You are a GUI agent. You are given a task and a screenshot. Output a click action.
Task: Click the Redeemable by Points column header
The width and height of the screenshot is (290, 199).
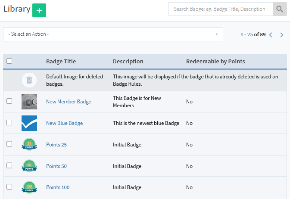215,62
